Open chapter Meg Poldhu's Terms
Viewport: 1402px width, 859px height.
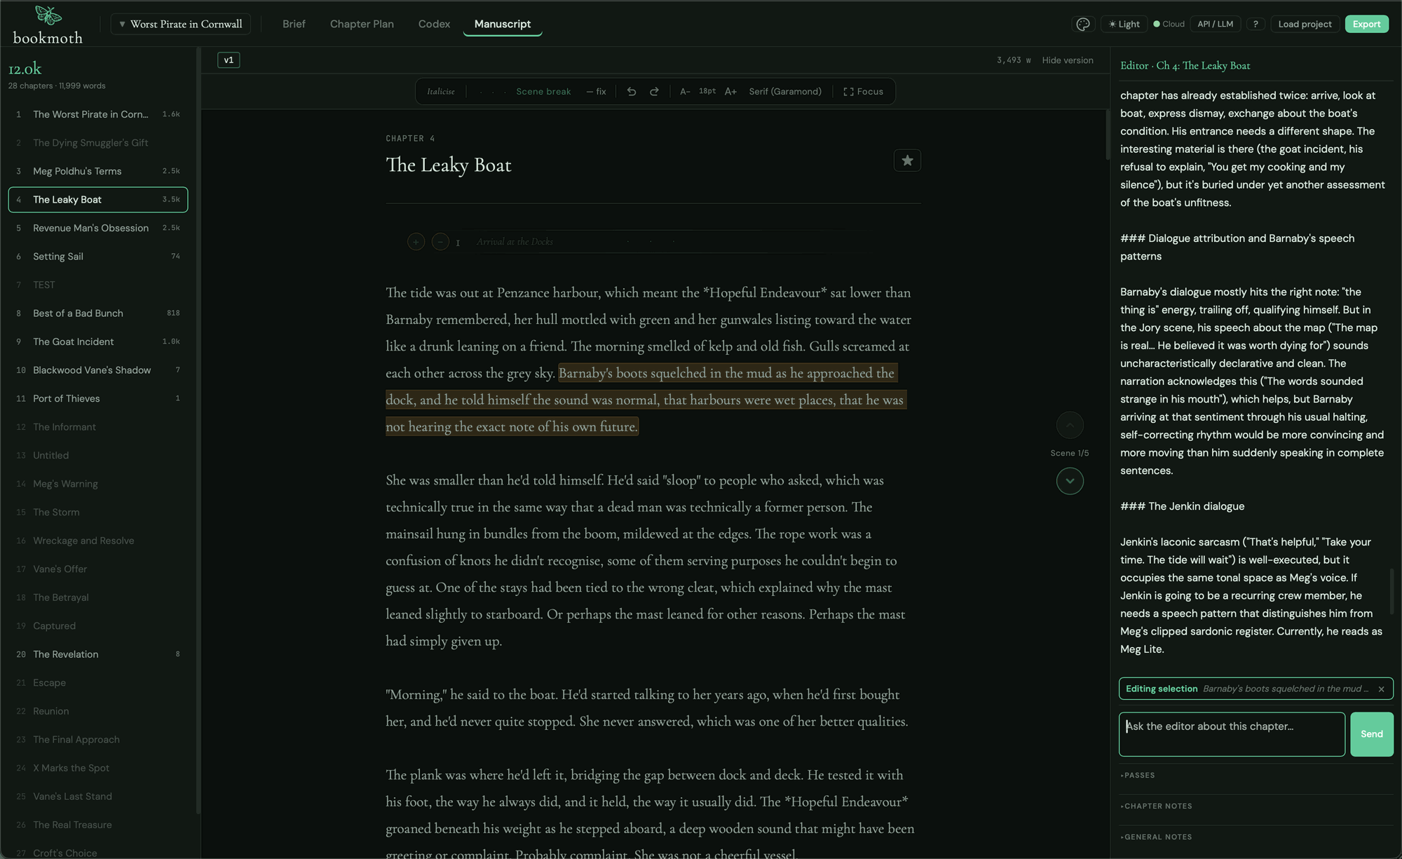point(98,171)
